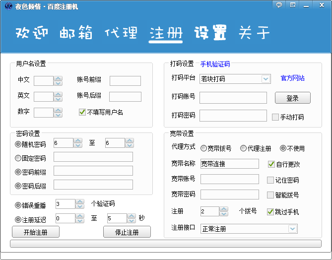Open the 关于 tab

pyautogui.click(x=254, y=33)
